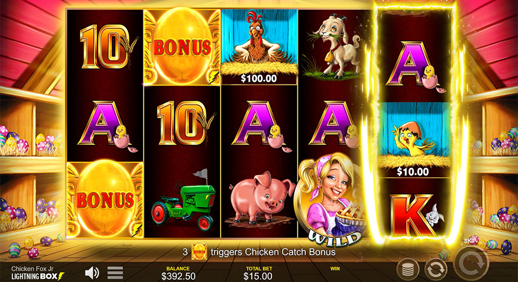The width and height of the screenshot is (518, 282).
Task: Click the green tractor symbol
Action: (183, 201)
